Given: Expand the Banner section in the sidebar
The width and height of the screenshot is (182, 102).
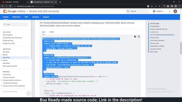Looking at the screenshot, I should coord(1,55).
